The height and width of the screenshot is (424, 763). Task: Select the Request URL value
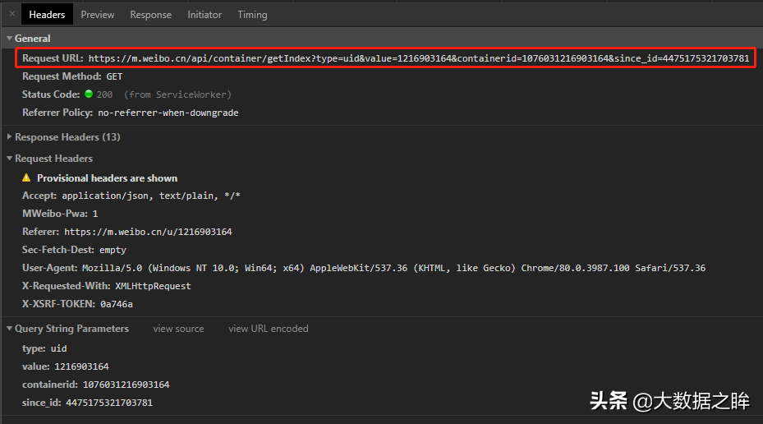[419, 58]
